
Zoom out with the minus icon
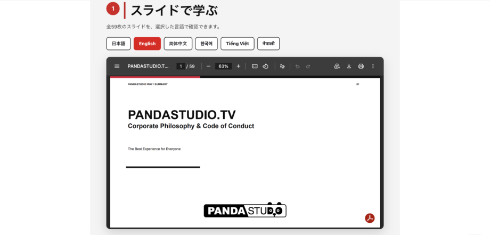(208, 66)
